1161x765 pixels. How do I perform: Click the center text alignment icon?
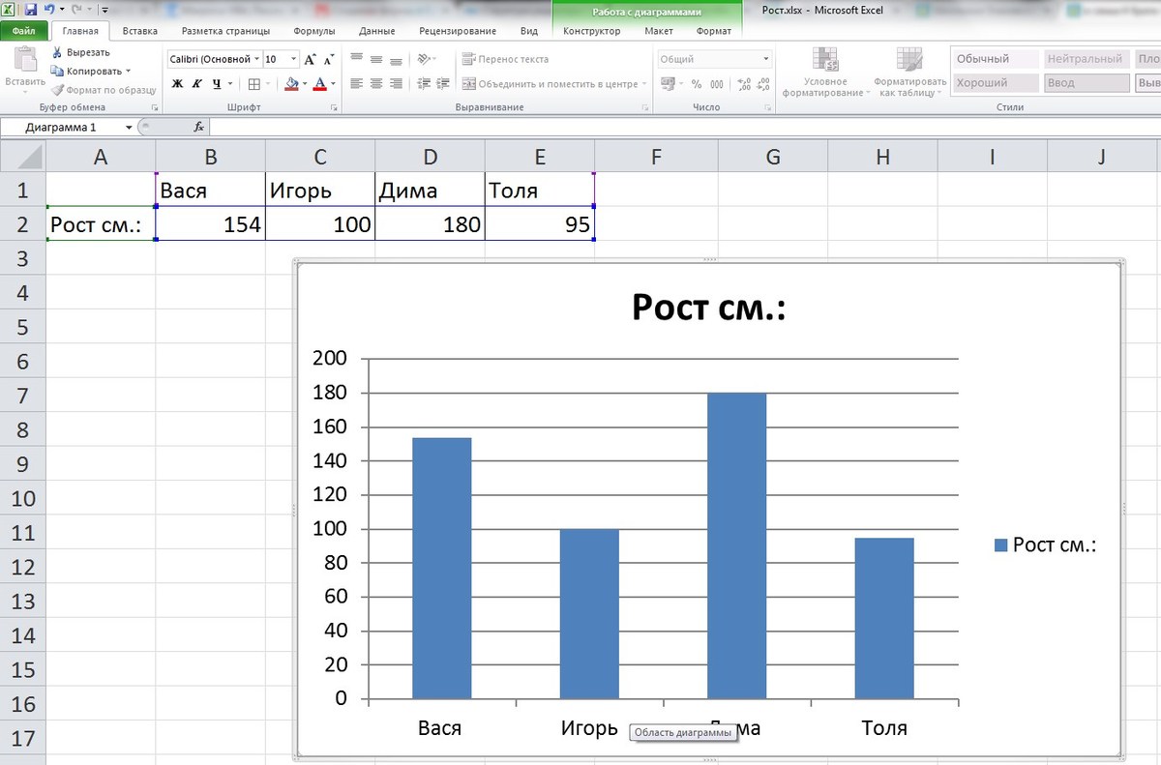(x=376, y=84)
